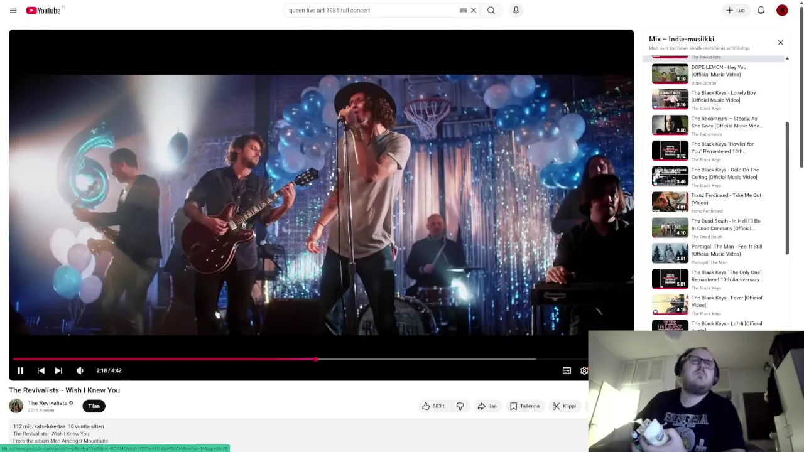Open the notifications bell
804x452 pixels.
click(761, 10)
